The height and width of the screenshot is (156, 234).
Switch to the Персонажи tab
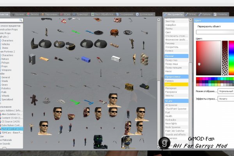click(x=50, y=14)
